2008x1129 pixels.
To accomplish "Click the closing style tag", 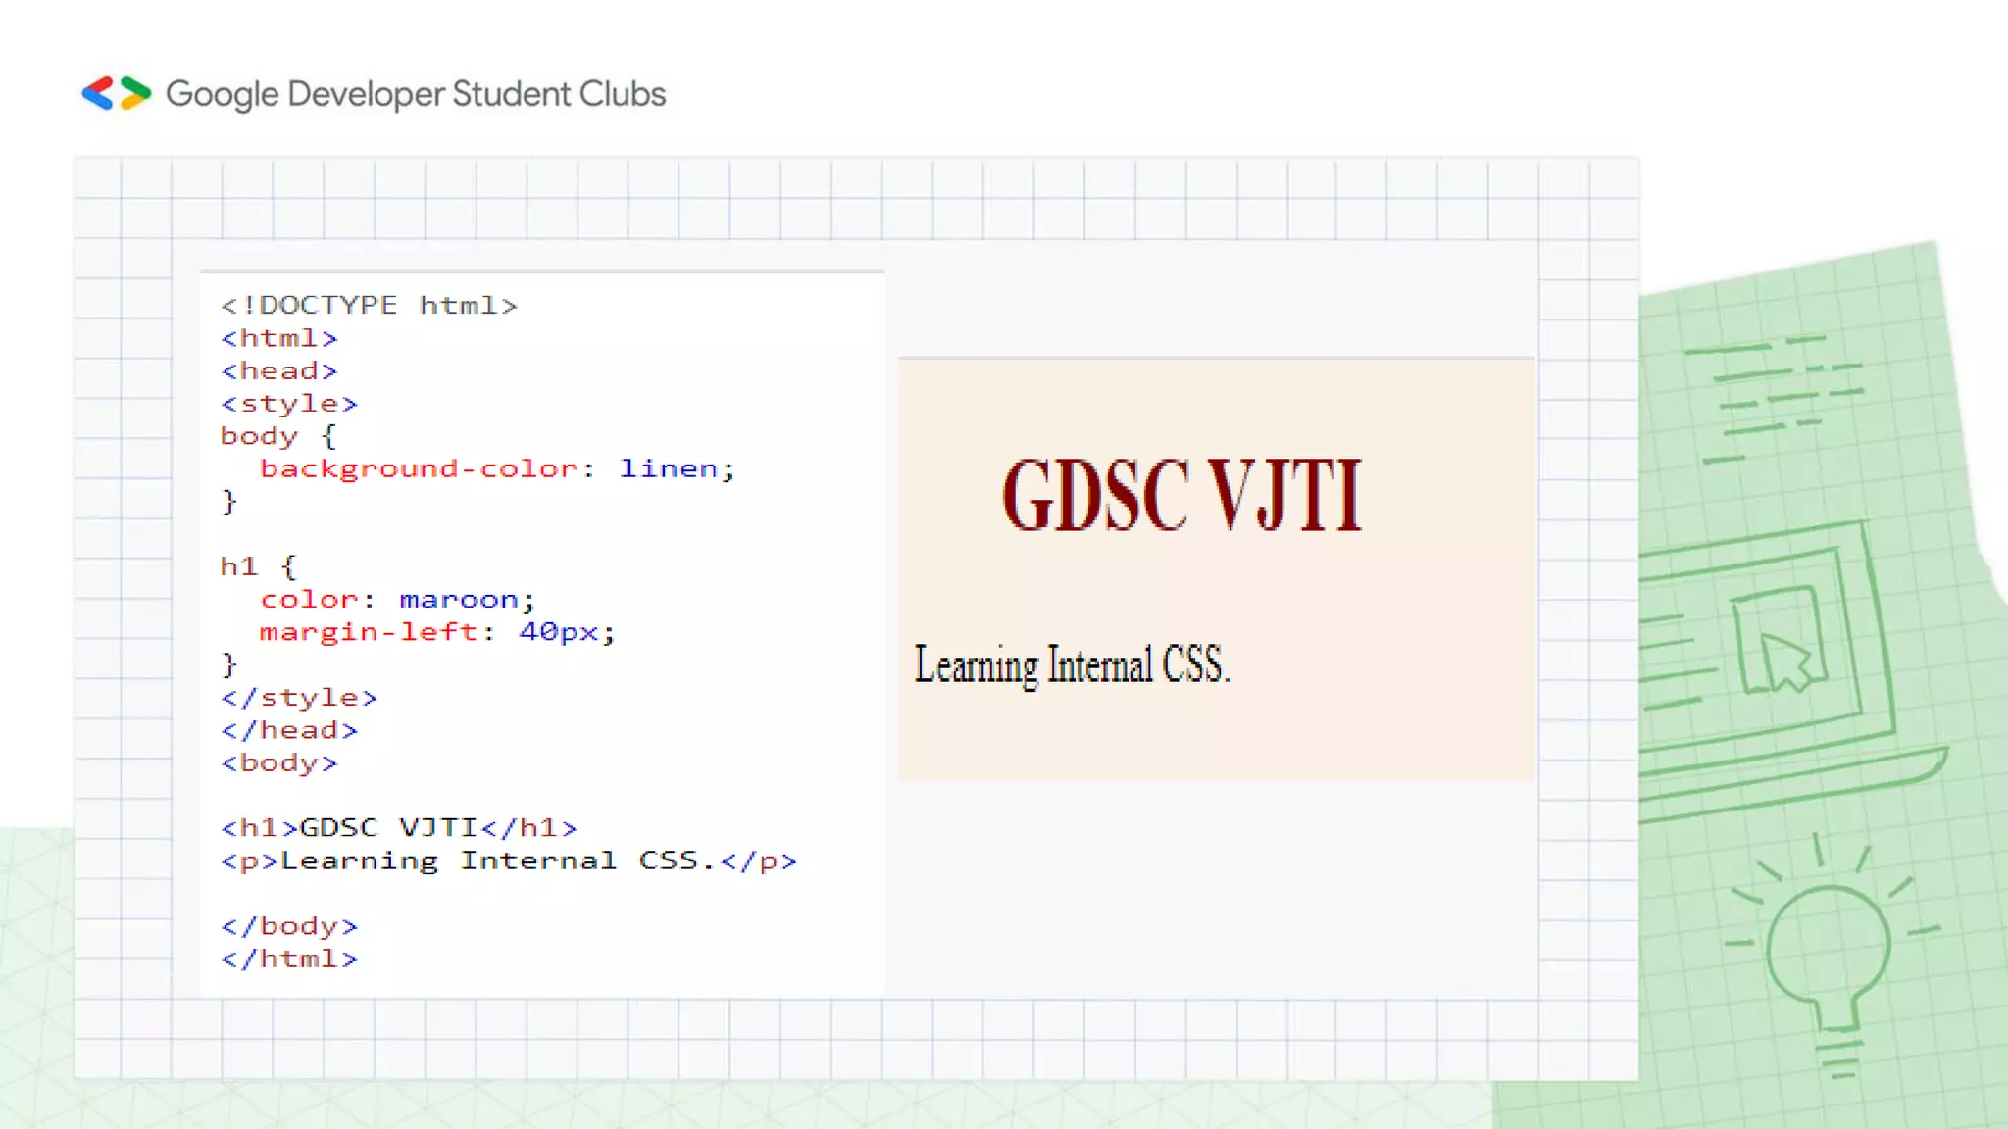I will (299, 698).
